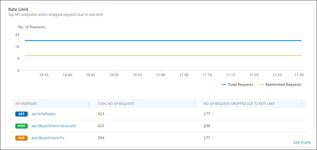Viewport: 317px width, 150px height.
Task: Click the 8 y-axis value
Action: point(19,58)
